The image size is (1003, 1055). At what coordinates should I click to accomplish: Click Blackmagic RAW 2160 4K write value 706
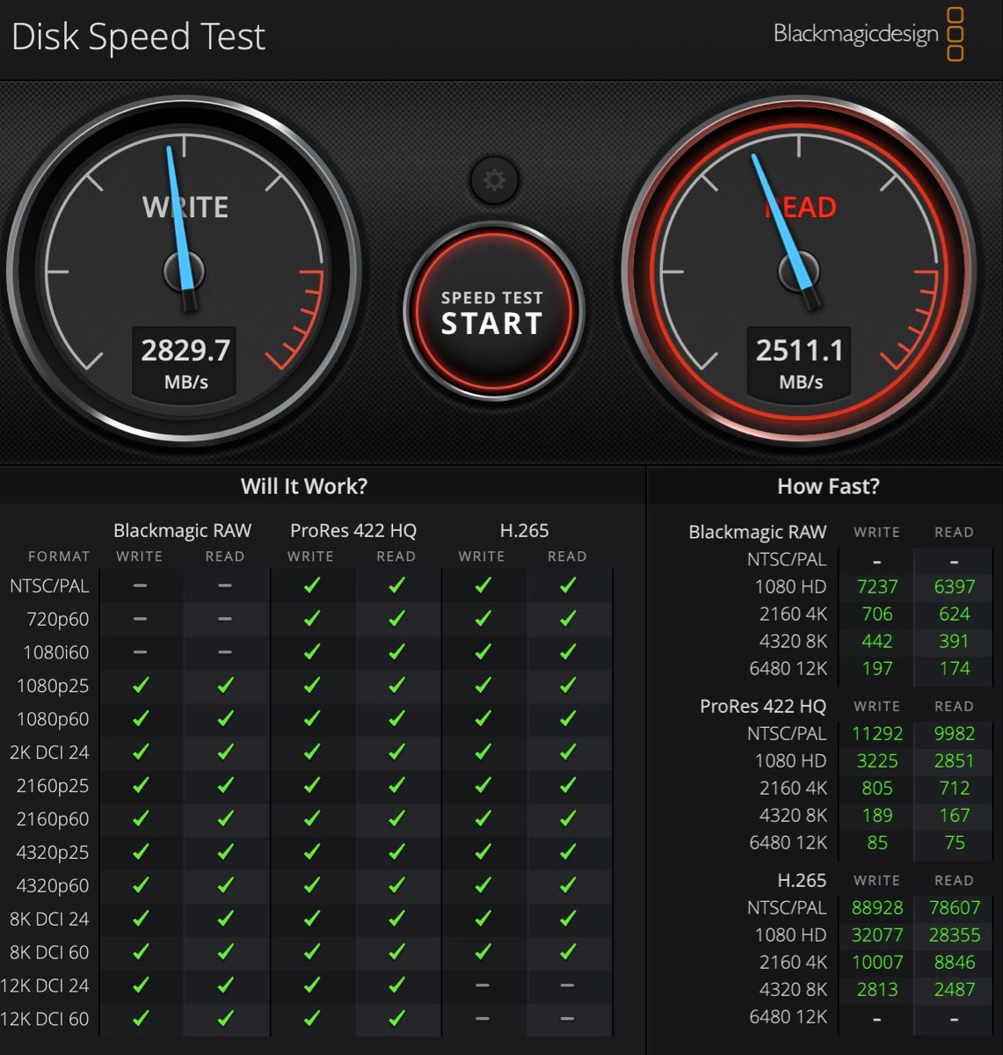[876, 614]
